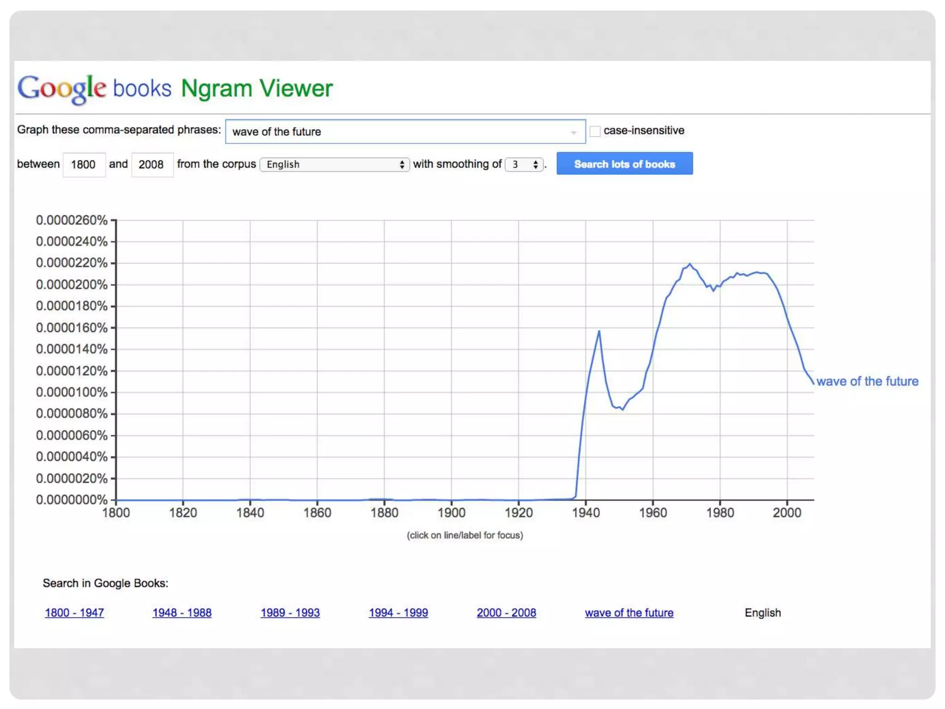This screenshot has height=709, width=945.
Task: Open the 1994 - 1999 books link
Action: point(398,613)
